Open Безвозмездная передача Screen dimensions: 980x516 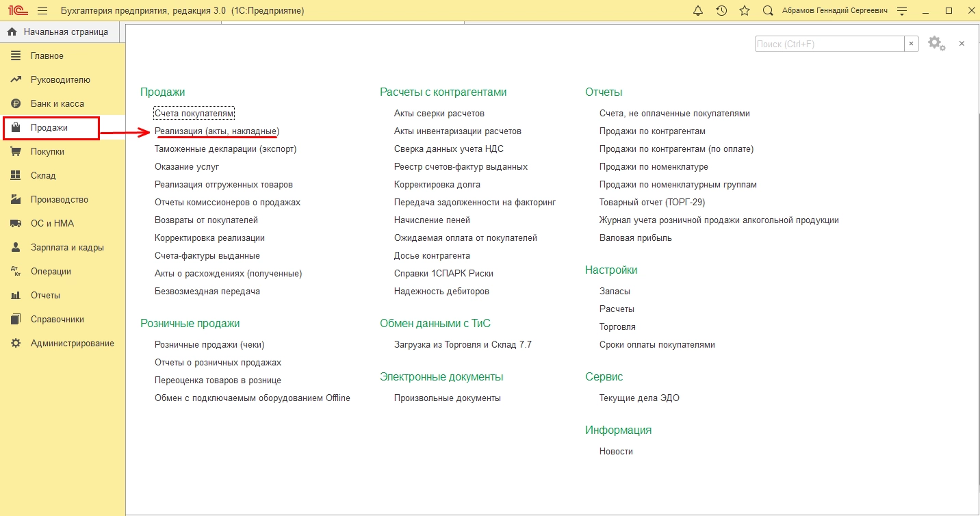[207, 291]
